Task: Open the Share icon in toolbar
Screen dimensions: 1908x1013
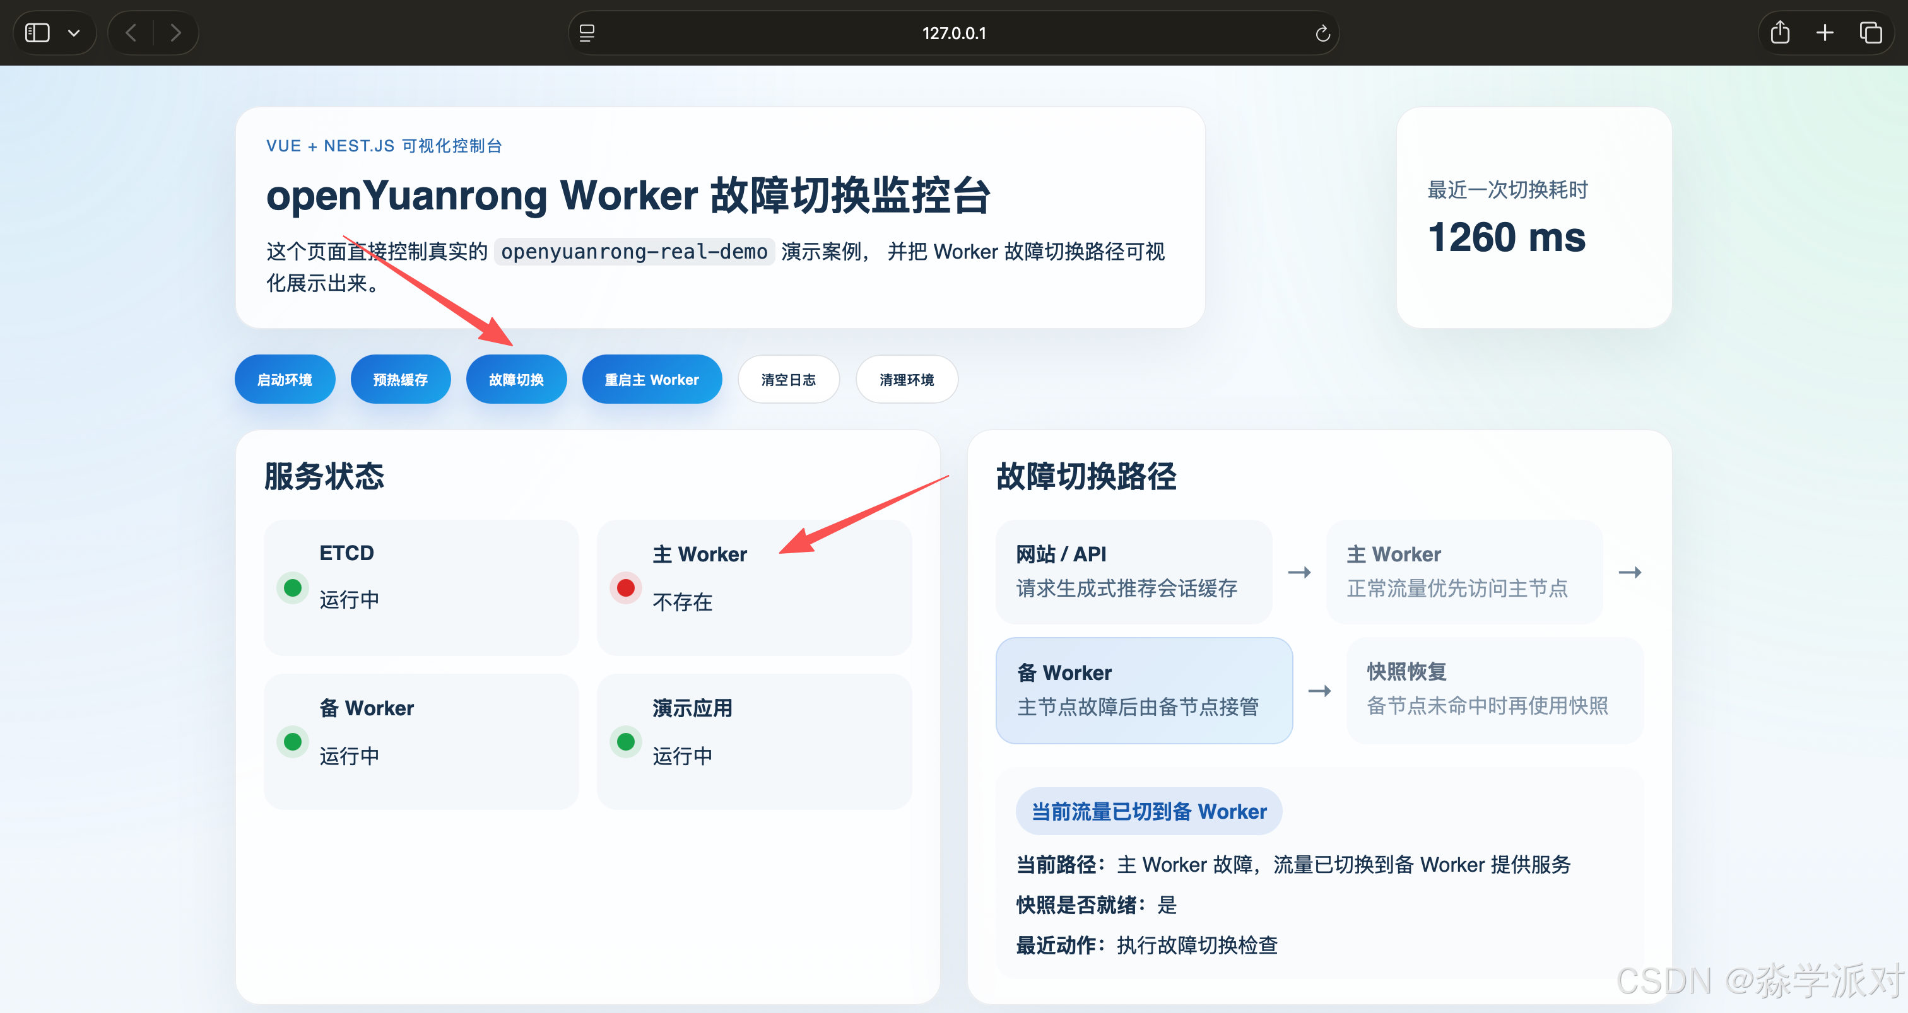Action: [x=1780, y=33]
